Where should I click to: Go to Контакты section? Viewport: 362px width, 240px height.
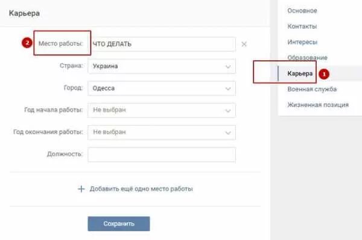[x=302, y=26]
